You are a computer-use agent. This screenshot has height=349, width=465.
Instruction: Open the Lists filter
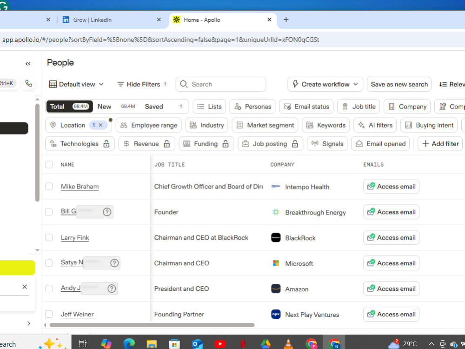coord(209,107)
